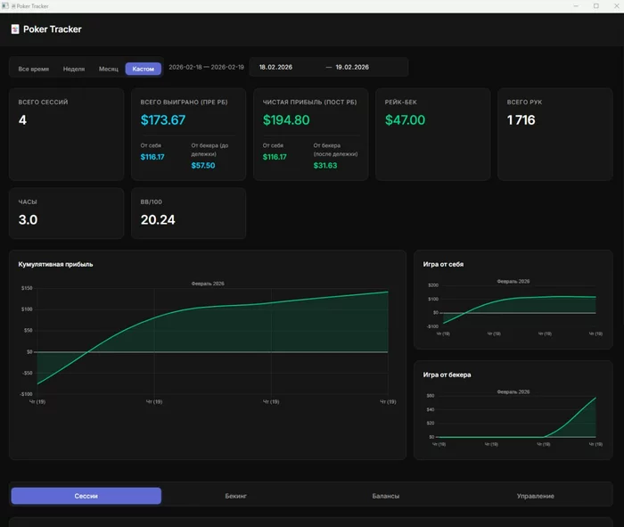Viewport: 624px width, 527px height.
Task: Click the $31.63 backer amount after split
Action: point(325,166)
